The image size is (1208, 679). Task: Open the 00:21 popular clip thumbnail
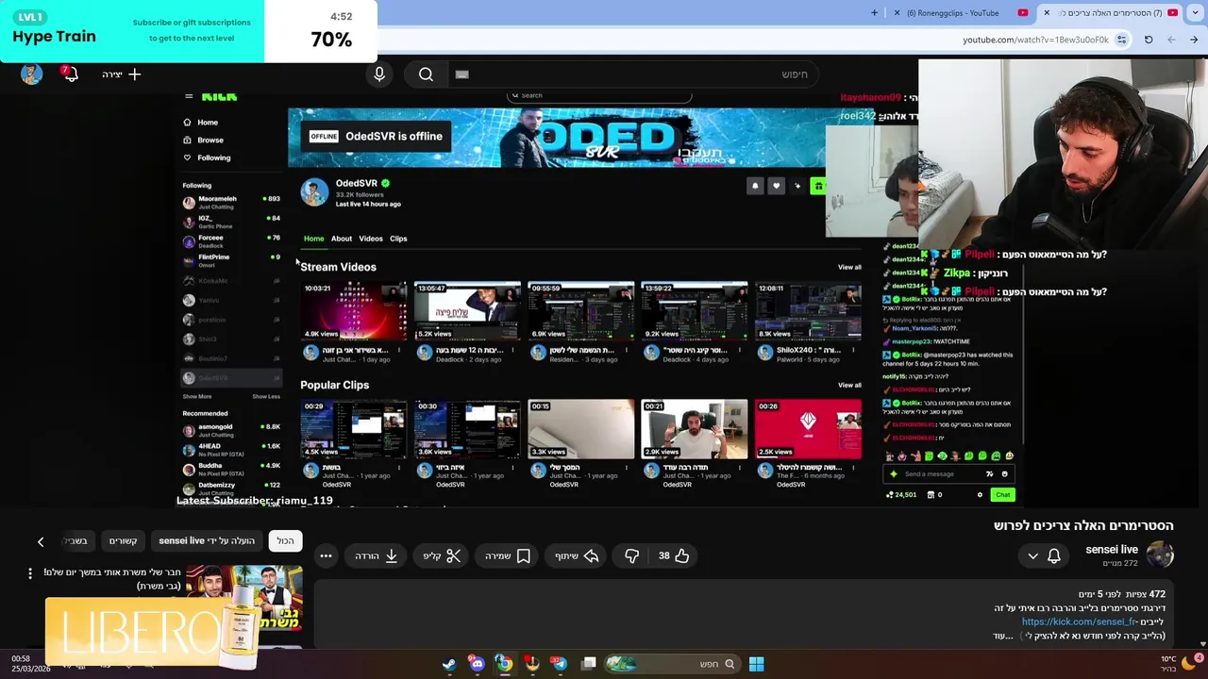(694, 429)
